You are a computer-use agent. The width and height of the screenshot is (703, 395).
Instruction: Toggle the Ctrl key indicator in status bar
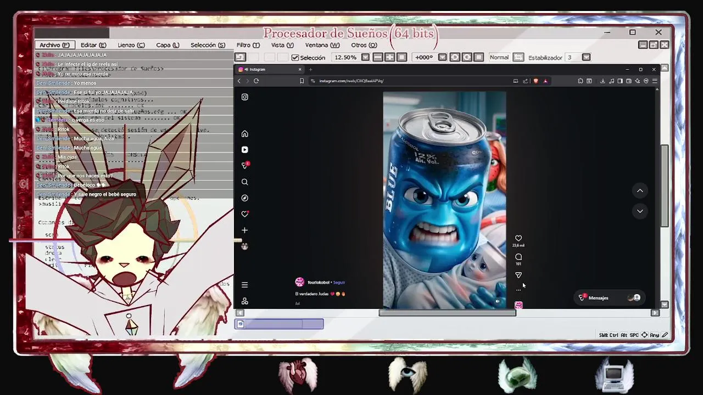pos(614,335)
